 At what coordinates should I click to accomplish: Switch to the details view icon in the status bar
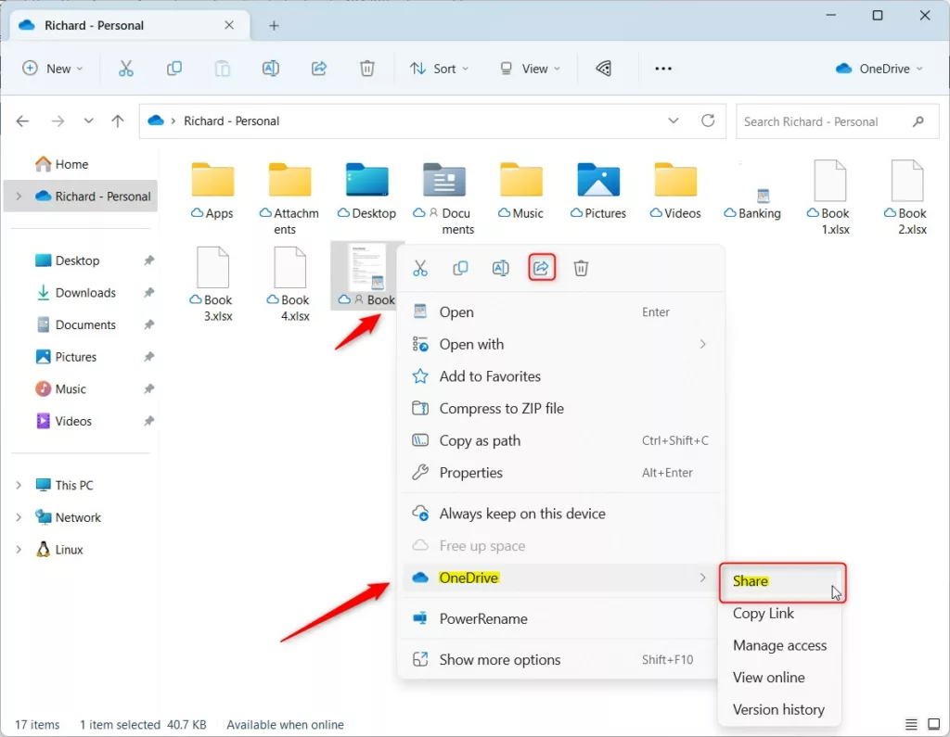point(911,724)
